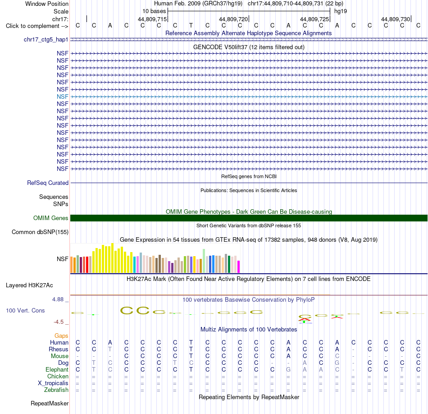Select the Chicken species row label
This screenshot has height=414, width=428.
[x=58, y=377]
